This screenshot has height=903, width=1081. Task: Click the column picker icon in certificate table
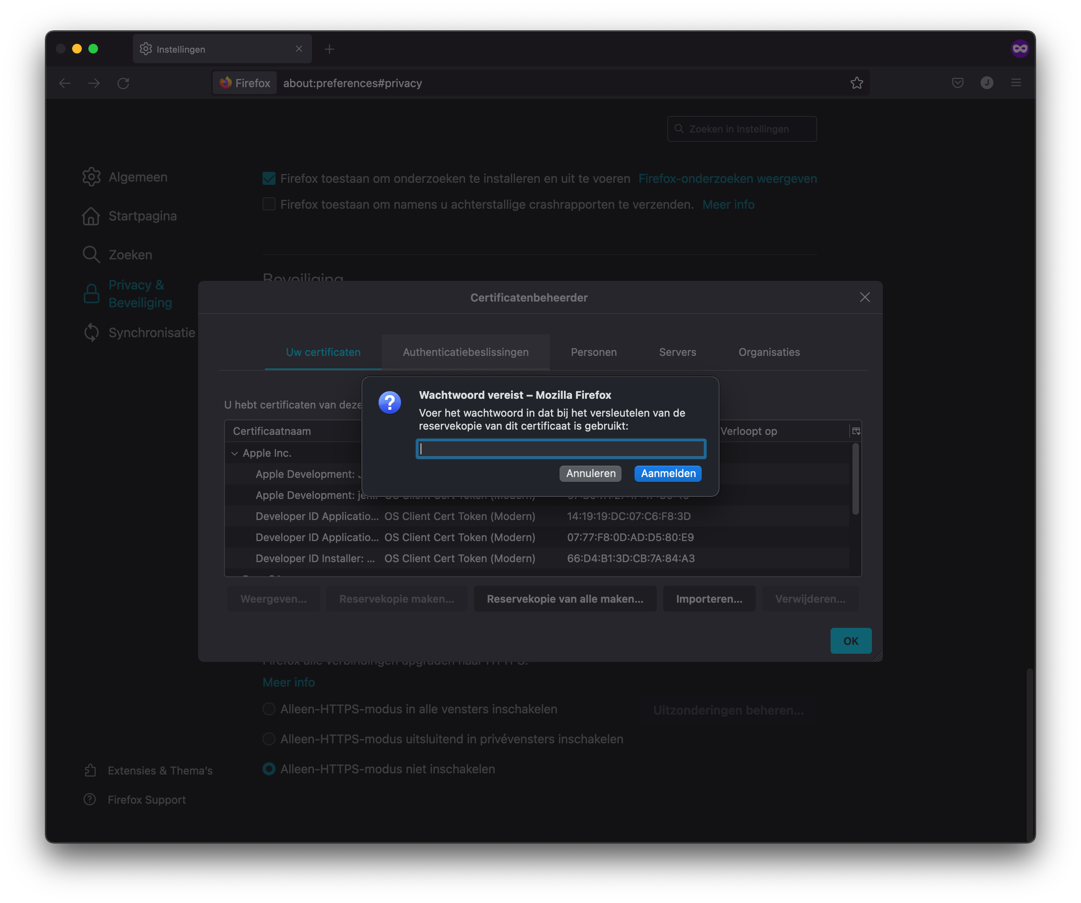856,431
